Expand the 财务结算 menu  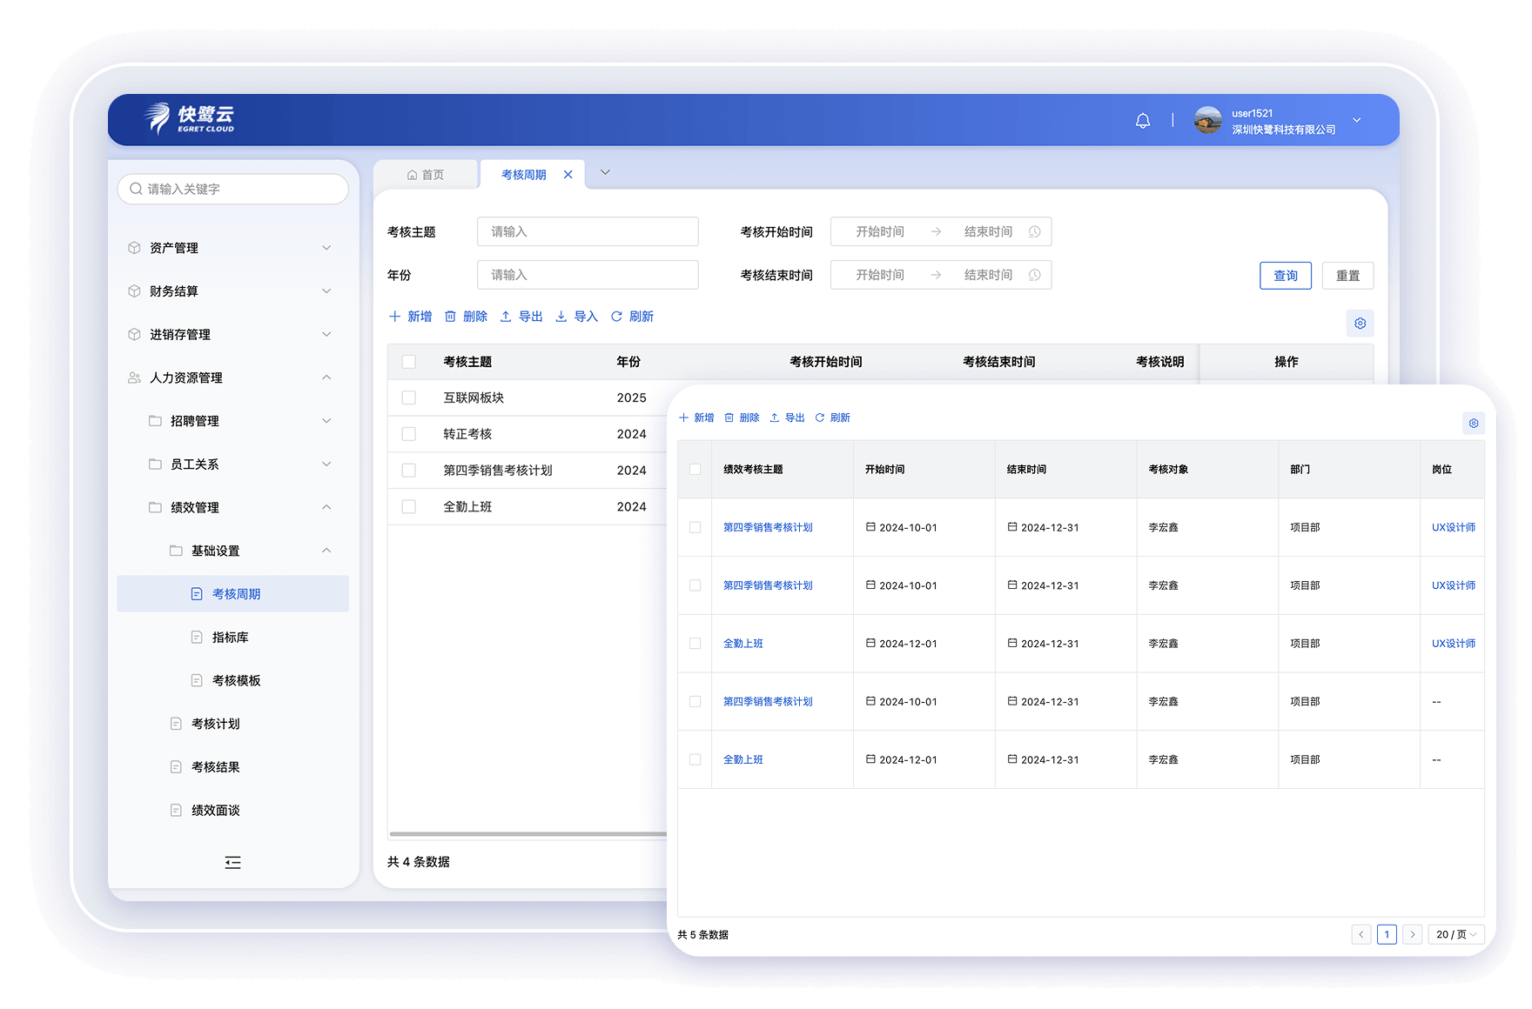click(232, 291)
